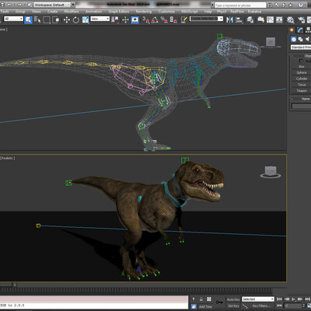Open the Rendering menu

[x=144, y=12]
